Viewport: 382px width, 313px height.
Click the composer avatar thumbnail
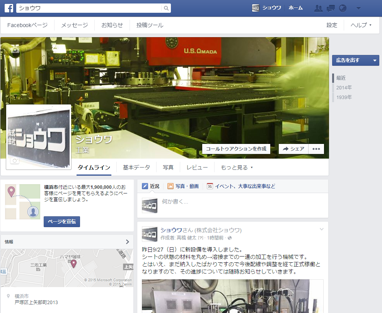150,205
